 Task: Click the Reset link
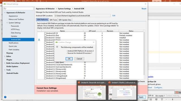coord(144,9)
